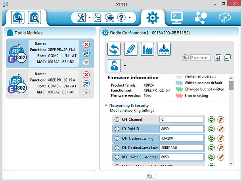Screen dimensions: 243x182
Task: Write the DL Destination Low setting
Action: pos(221,148)
